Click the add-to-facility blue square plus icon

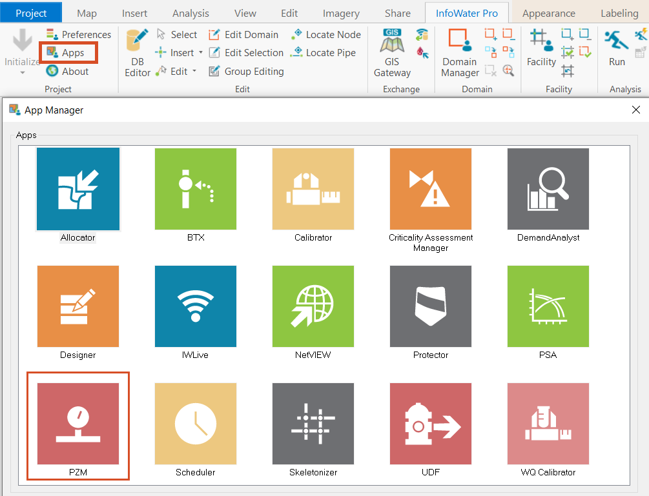568,34
